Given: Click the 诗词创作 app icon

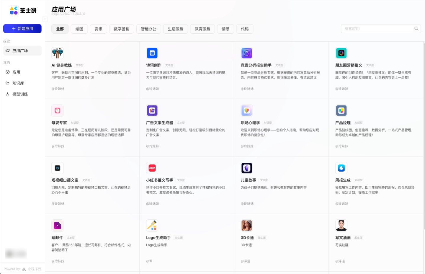Looking at the screenshot, I should pyautogui.click(x=152, y=53).
